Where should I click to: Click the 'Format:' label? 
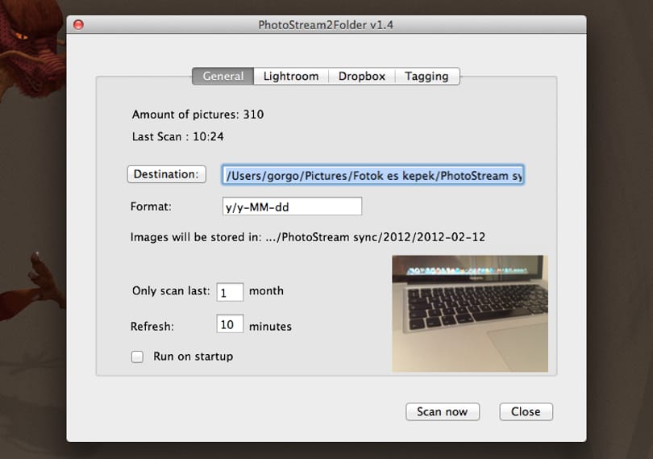pos(151,207)
